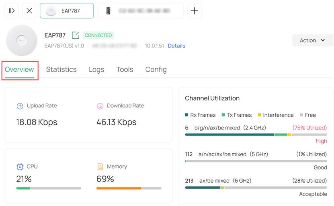Click the Tx Frames legend swatch
The height and width of the screenshot is (206, 334).
click(x=223, y=115)
